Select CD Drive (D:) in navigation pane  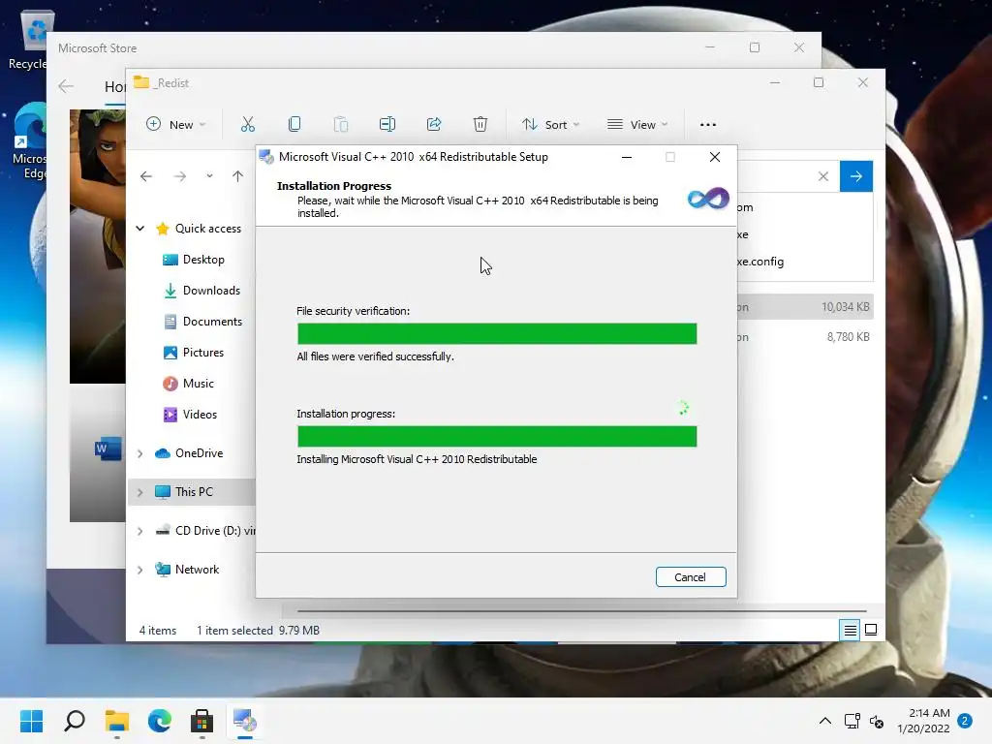204,531
